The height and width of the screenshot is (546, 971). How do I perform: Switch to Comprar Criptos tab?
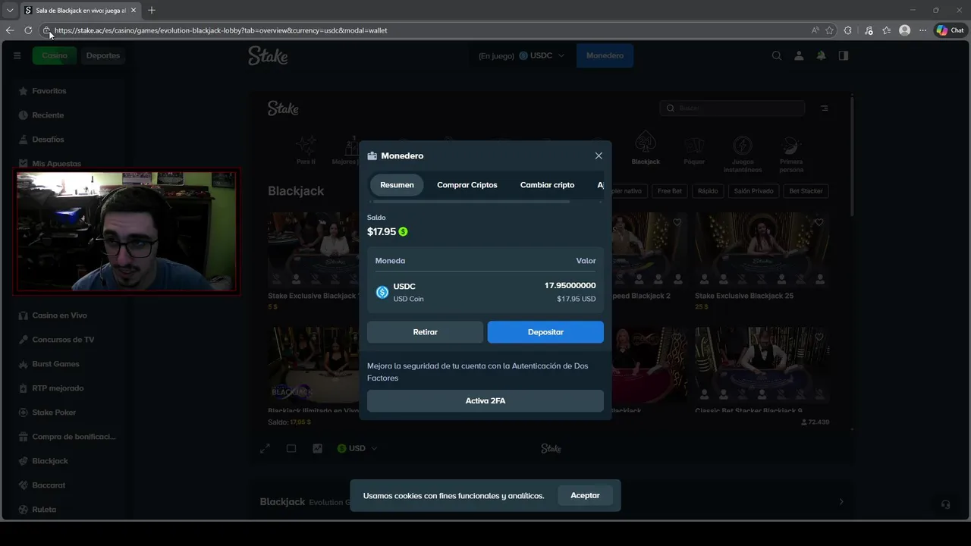coord(467,185)
